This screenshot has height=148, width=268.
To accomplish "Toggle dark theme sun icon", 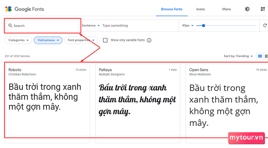I will point(247,9).
